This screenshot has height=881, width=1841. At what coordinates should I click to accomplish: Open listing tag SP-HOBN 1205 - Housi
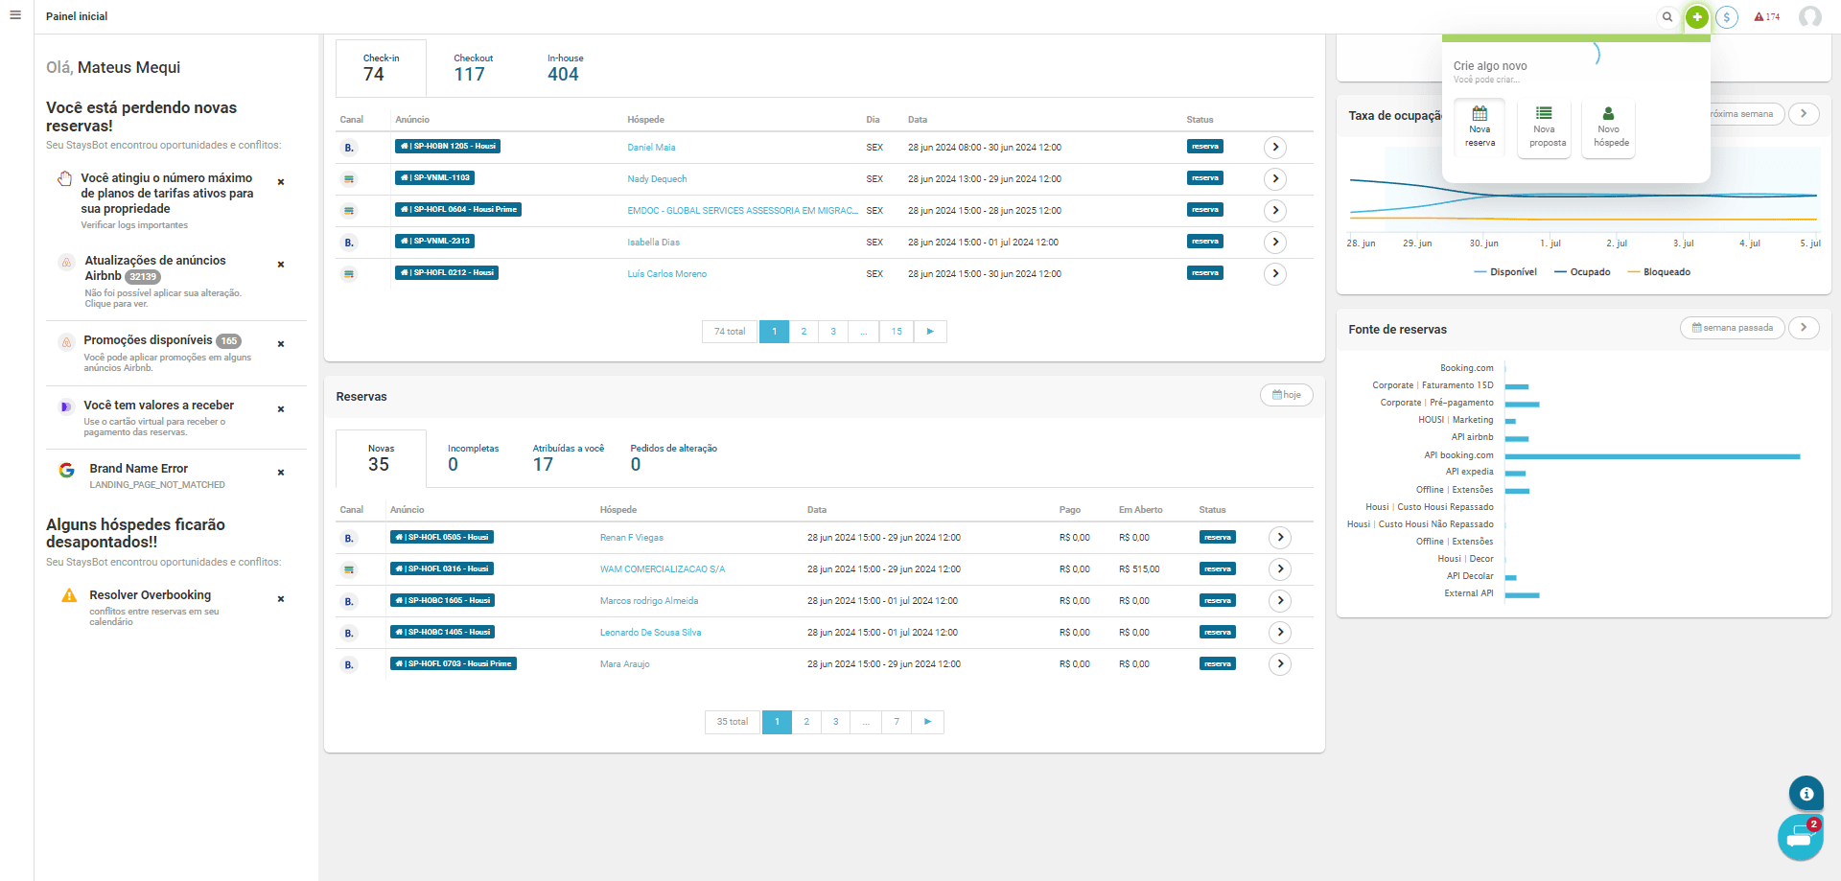(448, 147)
